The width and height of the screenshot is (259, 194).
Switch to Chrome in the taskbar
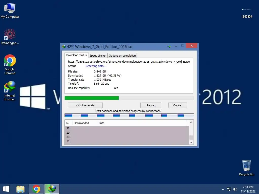click(36, 189)
